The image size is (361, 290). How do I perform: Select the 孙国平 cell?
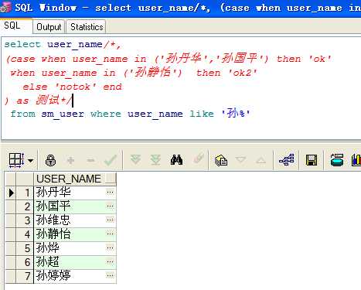point(70,206)
